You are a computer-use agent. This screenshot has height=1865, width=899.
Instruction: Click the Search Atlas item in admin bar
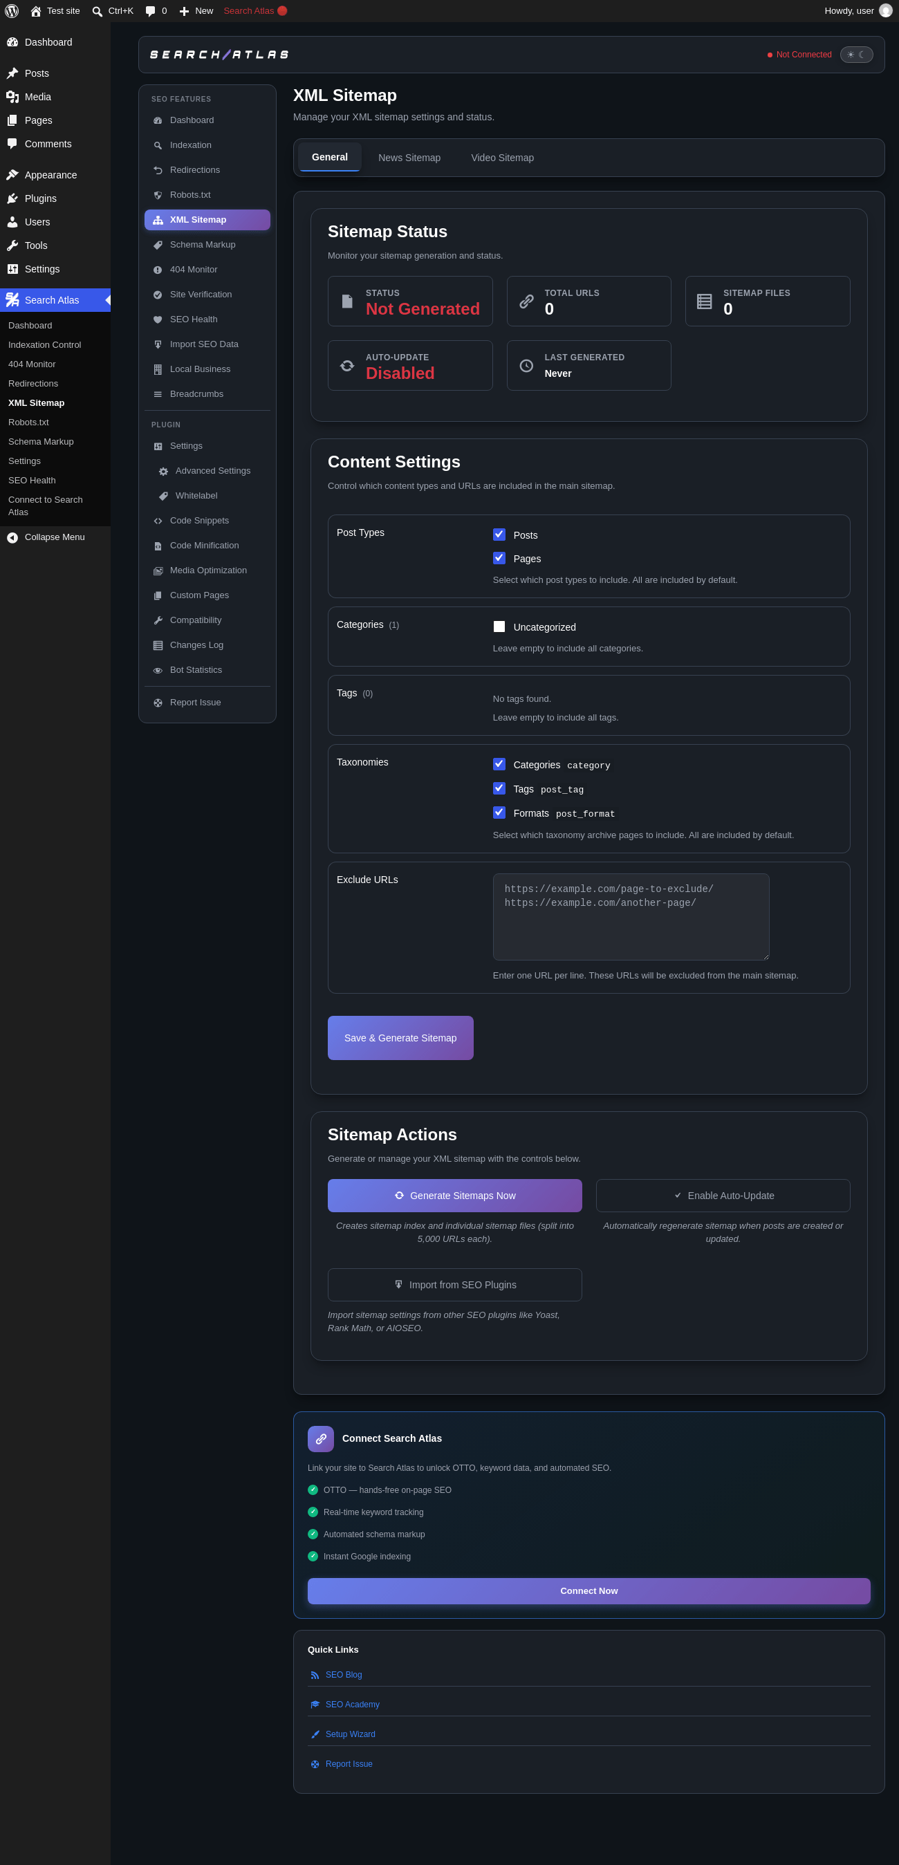254,11
